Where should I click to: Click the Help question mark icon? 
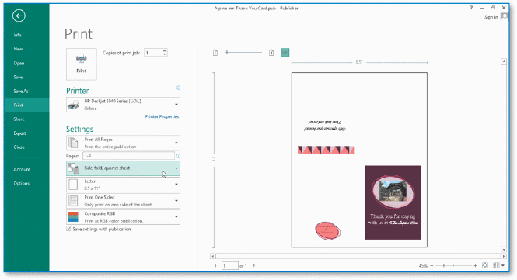471,8
